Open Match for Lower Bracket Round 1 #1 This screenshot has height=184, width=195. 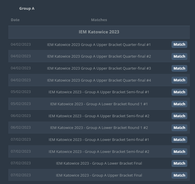click(179, 104)
